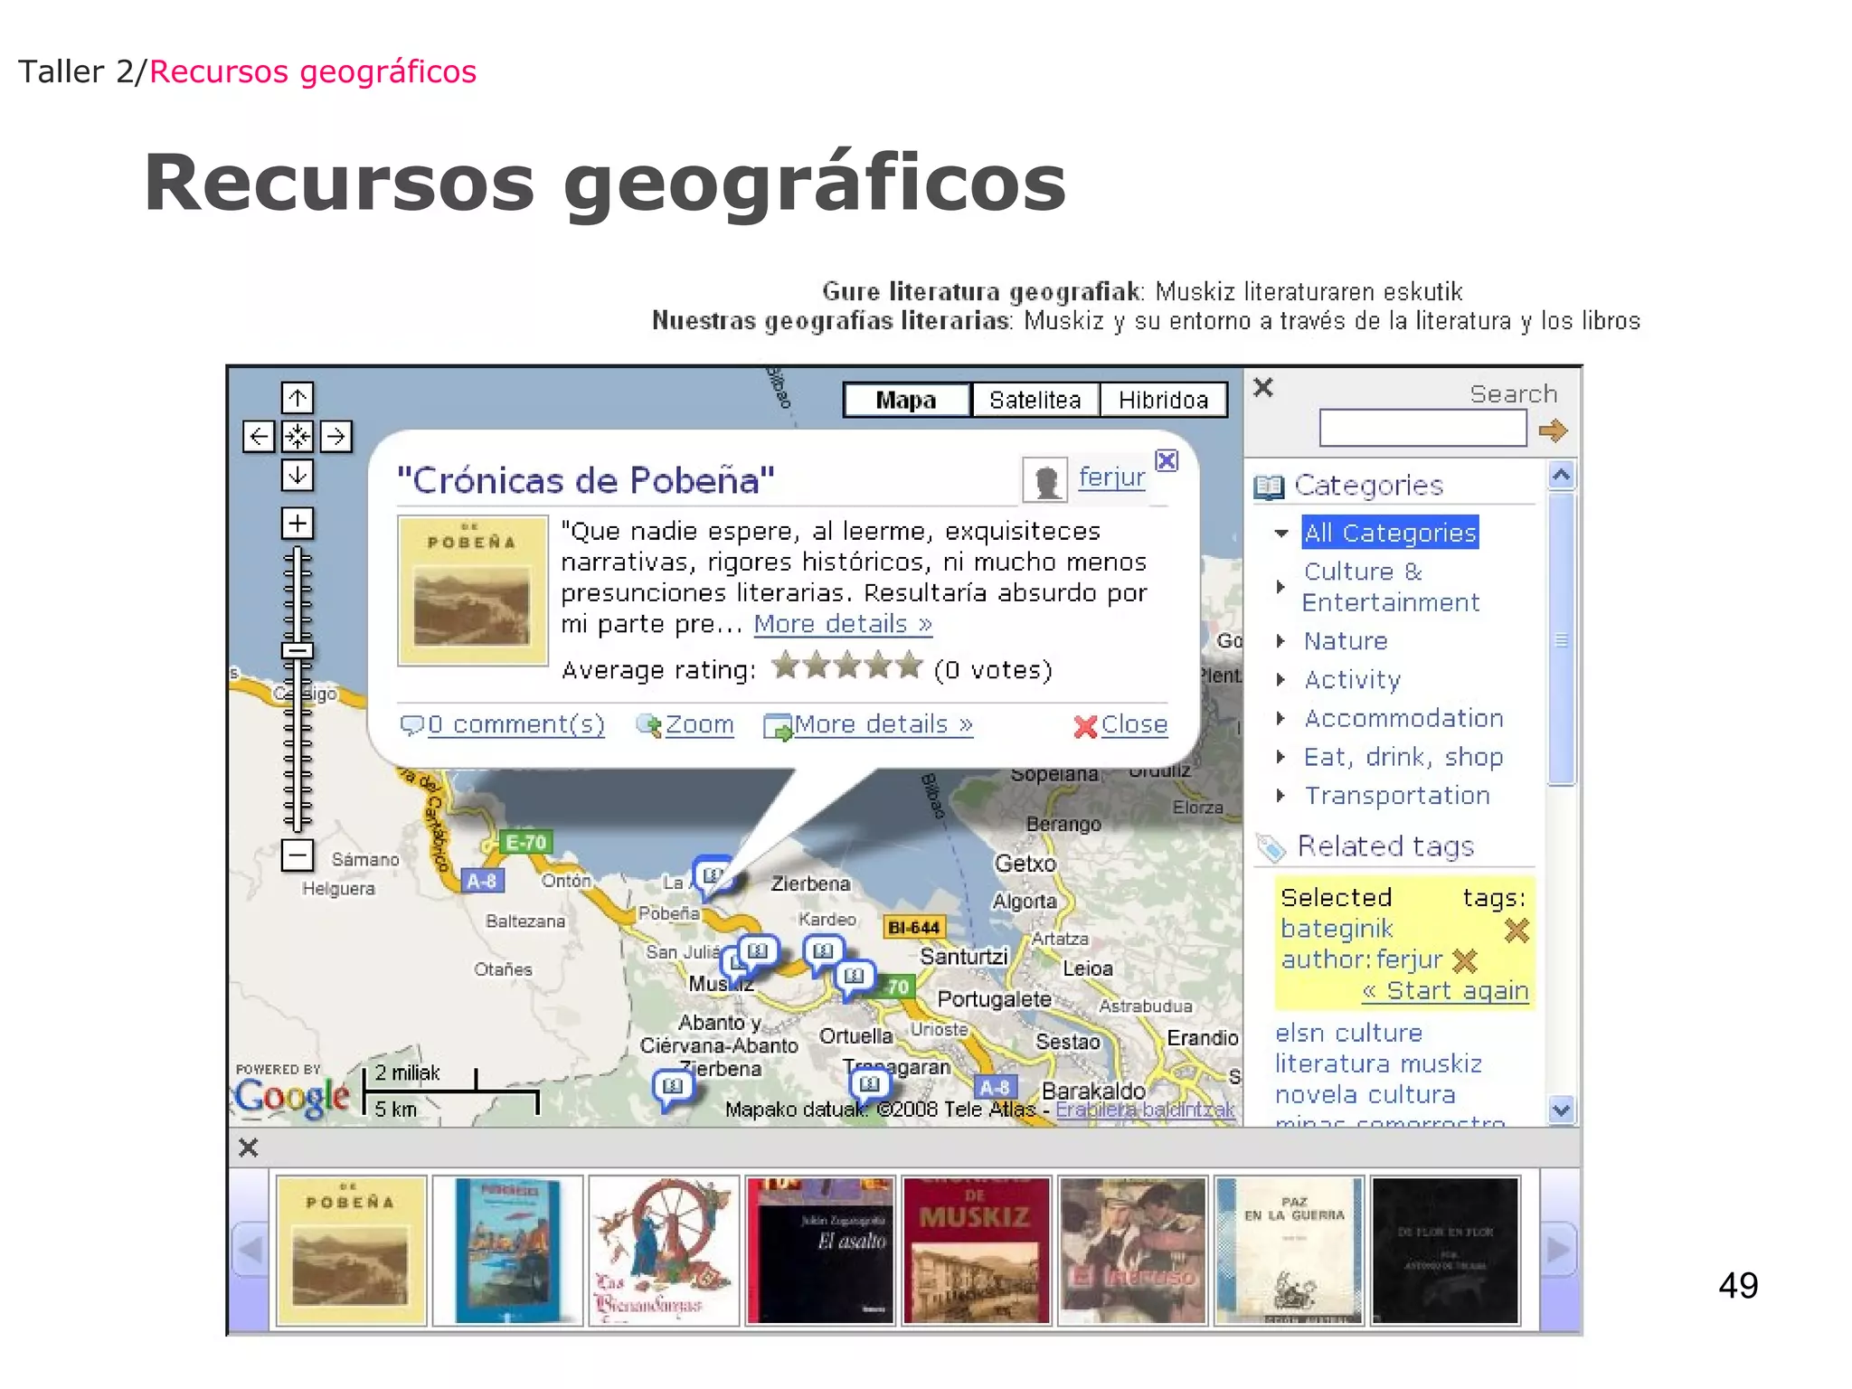Submit search with the orange arrow
This screenshot has width=1852, height=1389.
(1553, 430)
